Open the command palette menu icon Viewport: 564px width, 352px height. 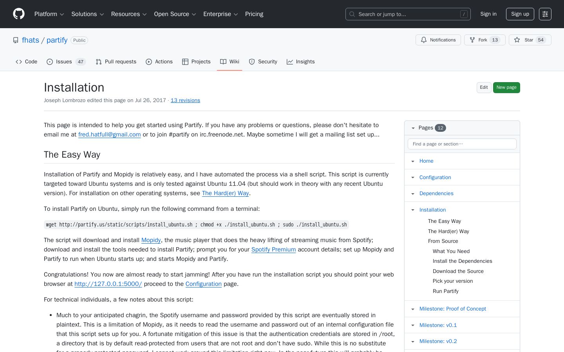tap(545, 14)
